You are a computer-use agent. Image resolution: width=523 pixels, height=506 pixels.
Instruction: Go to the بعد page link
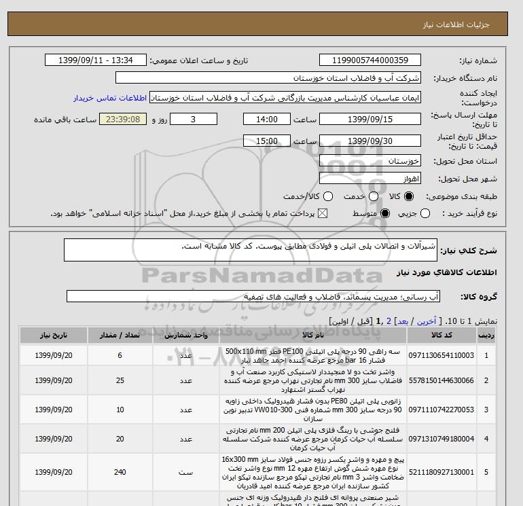pos(403,321)
